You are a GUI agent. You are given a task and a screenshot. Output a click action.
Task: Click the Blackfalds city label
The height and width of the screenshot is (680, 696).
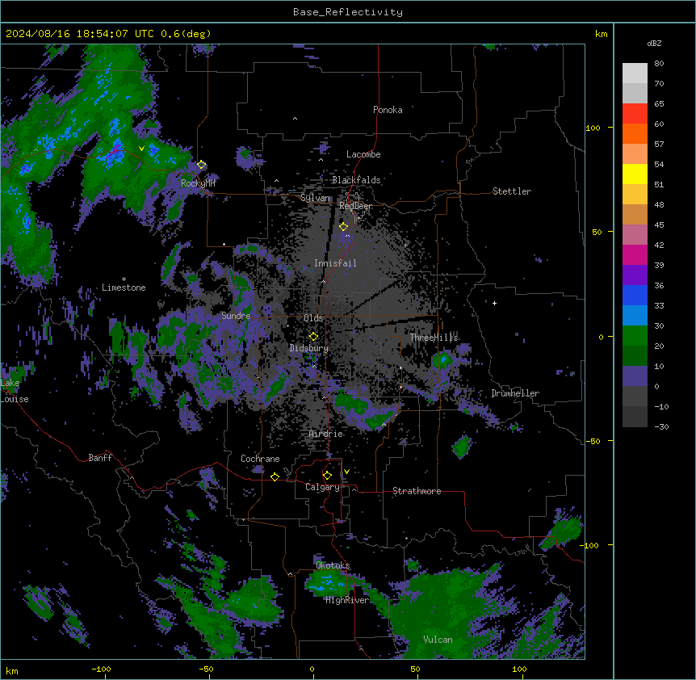pyautogui.click(x=356, y=180)
